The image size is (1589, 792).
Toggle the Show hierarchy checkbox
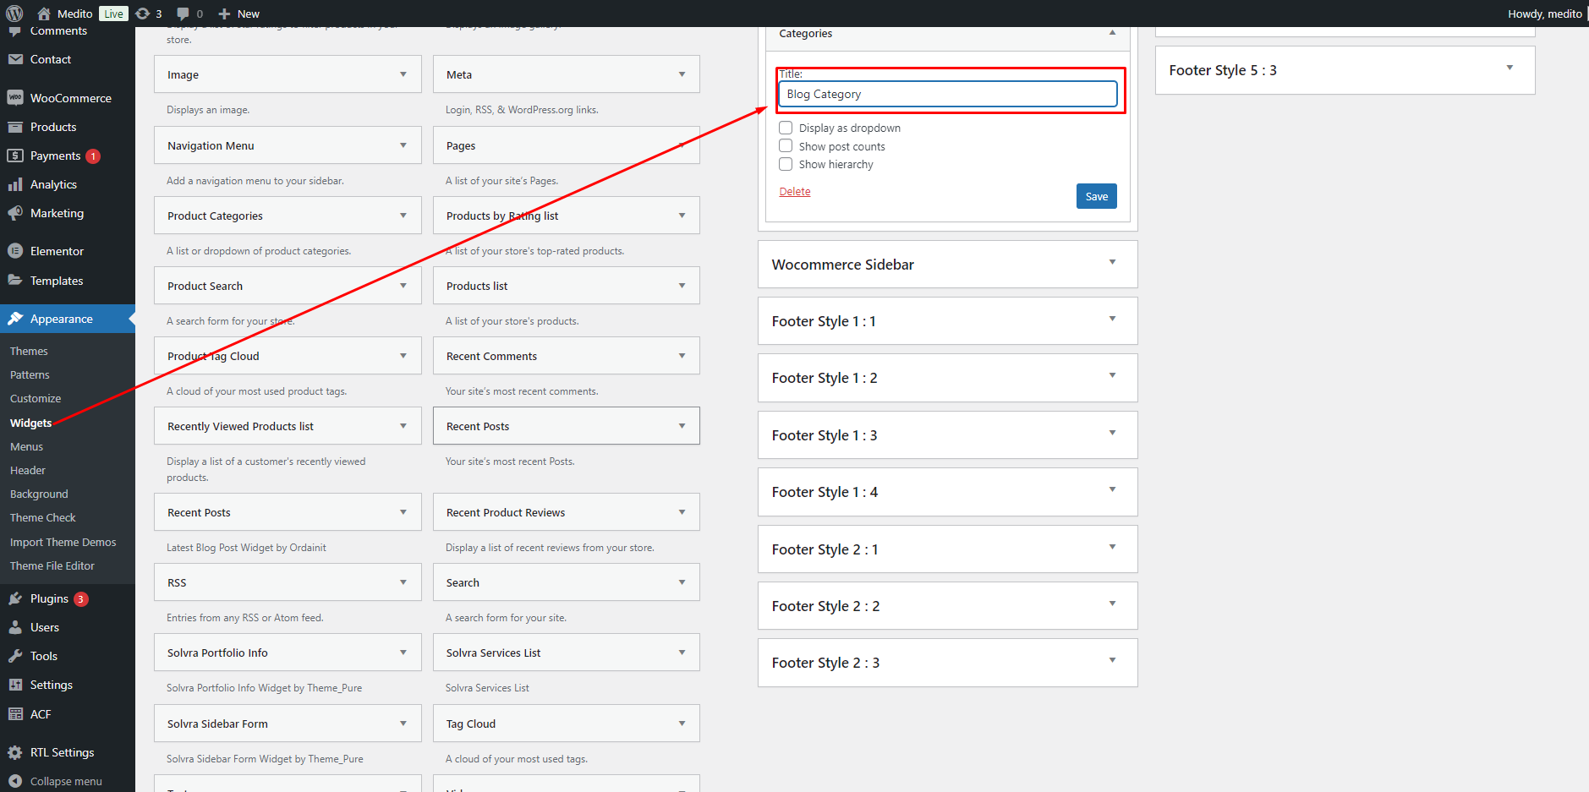point(786,164)
